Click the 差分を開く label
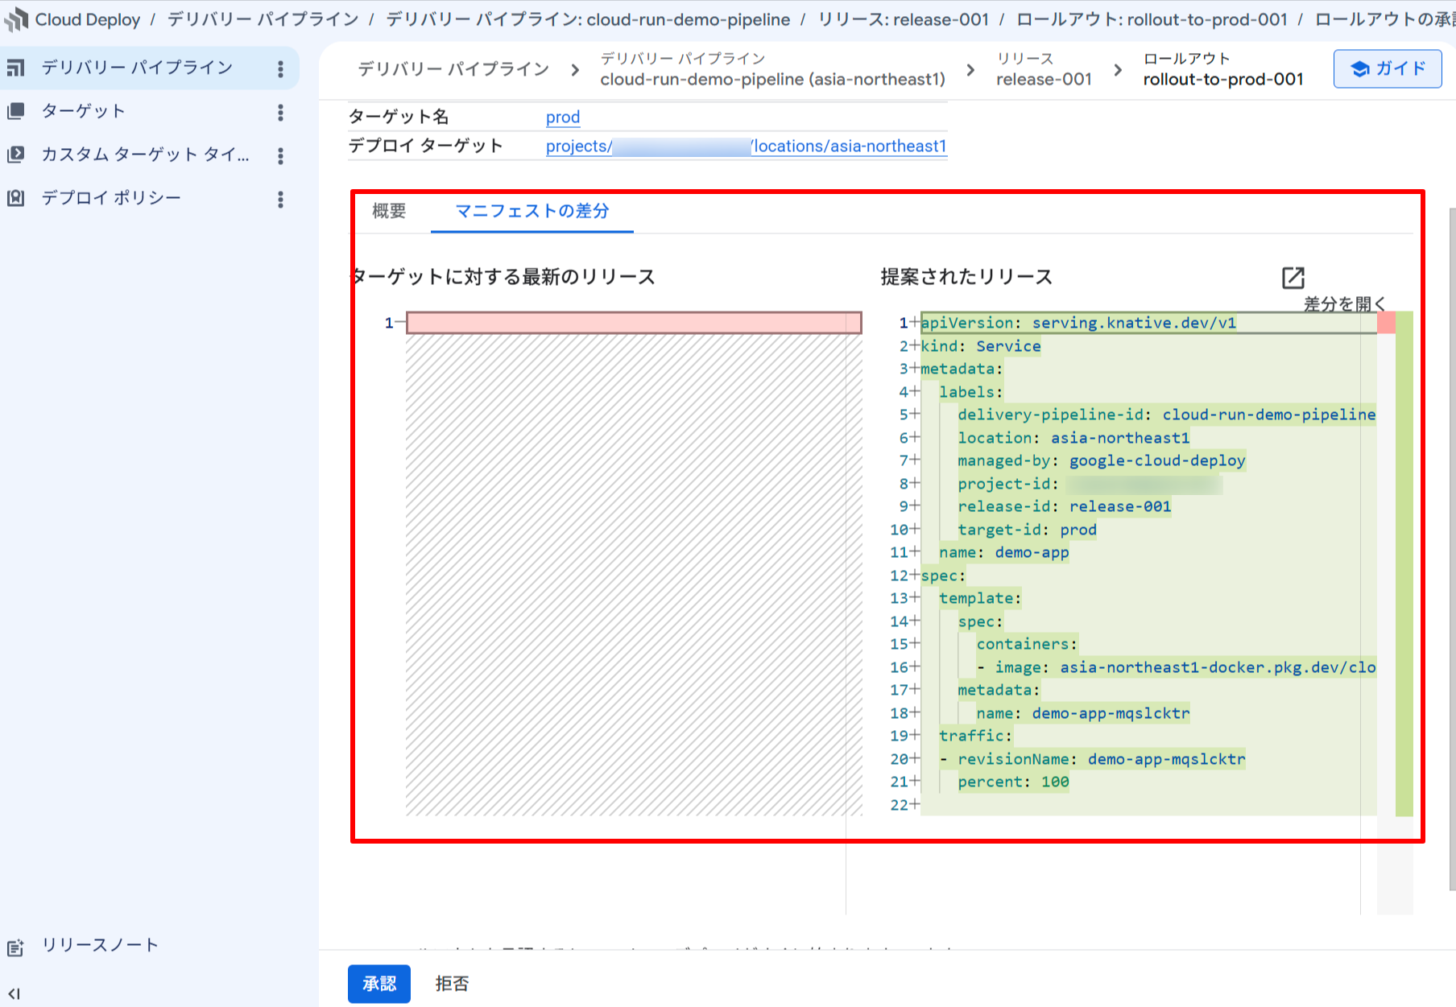 [1344, 303]
